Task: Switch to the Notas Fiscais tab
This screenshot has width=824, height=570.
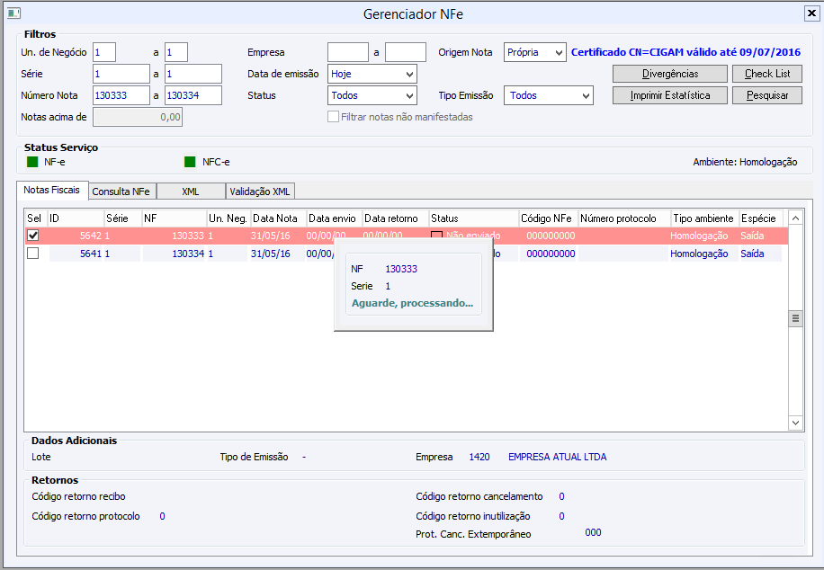Action: coord(52,191)
